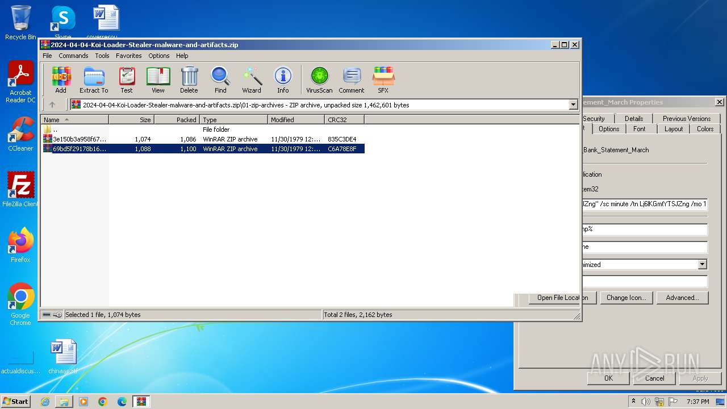727x409 pixels.
Task: Sort by the Name column header
Action: [x=74, y=119]
